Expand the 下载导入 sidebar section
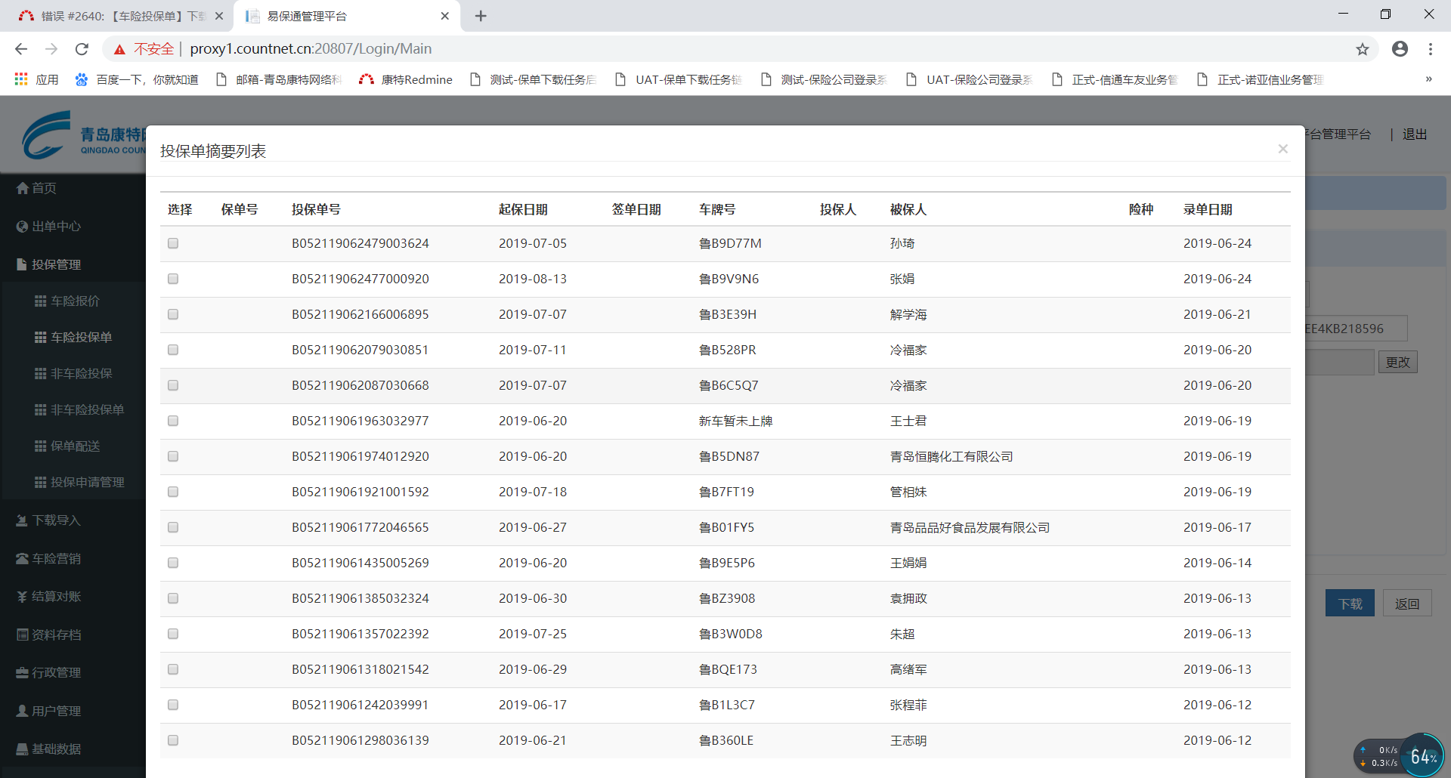Viewport: 1451px width, 778px height. [56, 520]
